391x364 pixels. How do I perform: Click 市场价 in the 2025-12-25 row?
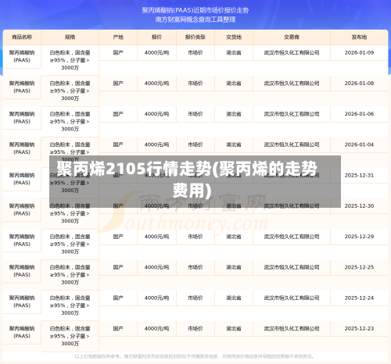coord(195,267)
